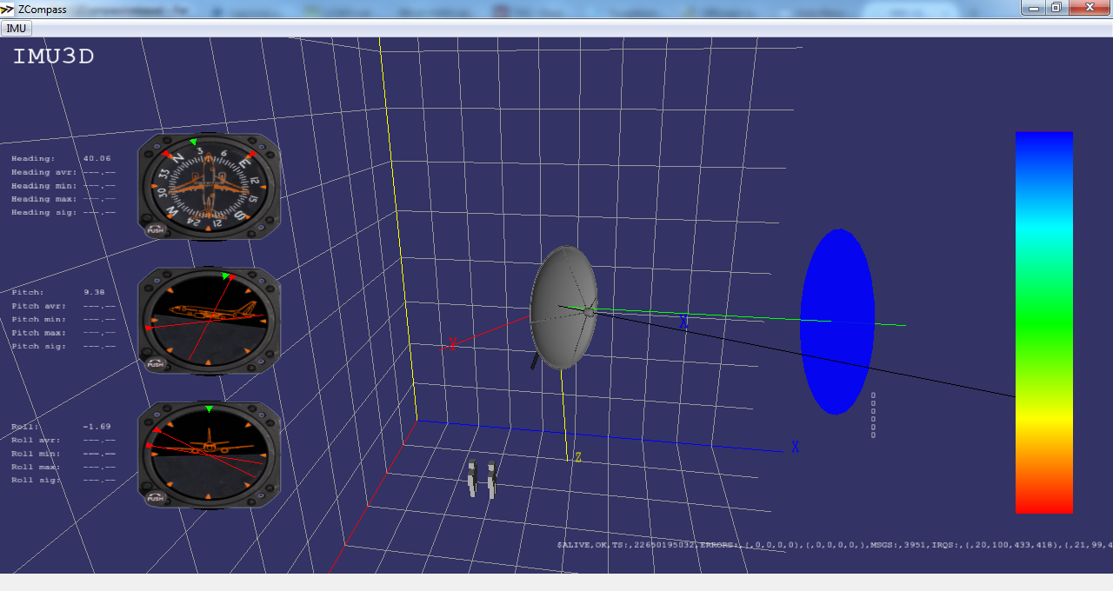The image size is (1113, 591).
Task: Close the ZCompass window
Action: pyautogui.click(x=1089, y=7)
